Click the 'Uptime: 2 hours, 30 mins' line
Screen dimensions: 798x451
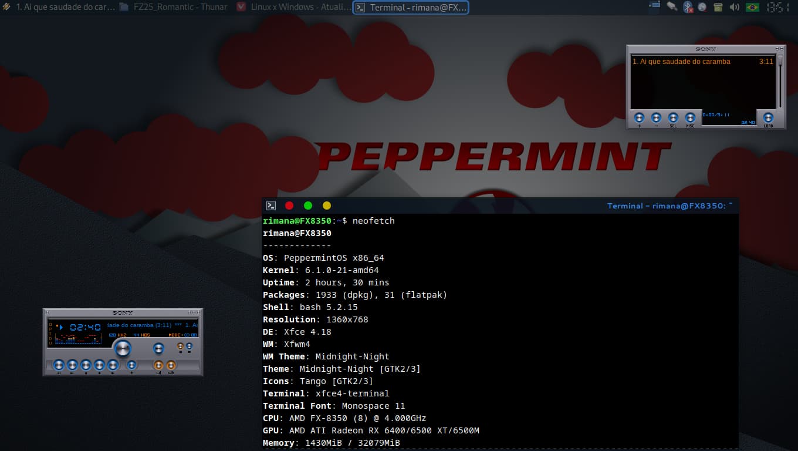[x=326, y=282]
